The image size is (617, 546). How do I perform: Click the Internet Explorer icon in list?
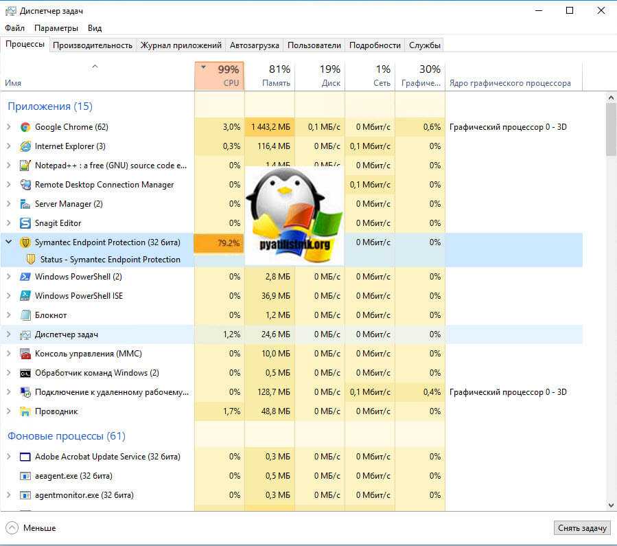tap(25, 146)
